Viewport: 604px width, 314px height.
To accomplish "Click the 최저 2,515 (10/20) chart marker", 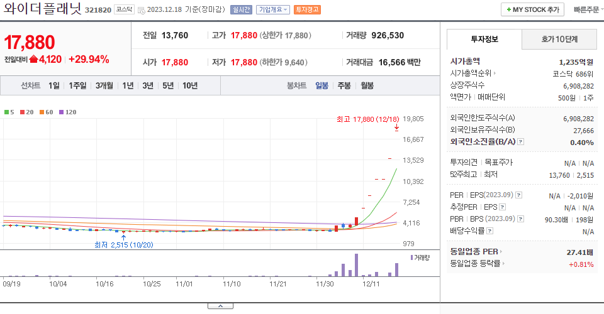I will pos(124,245).
